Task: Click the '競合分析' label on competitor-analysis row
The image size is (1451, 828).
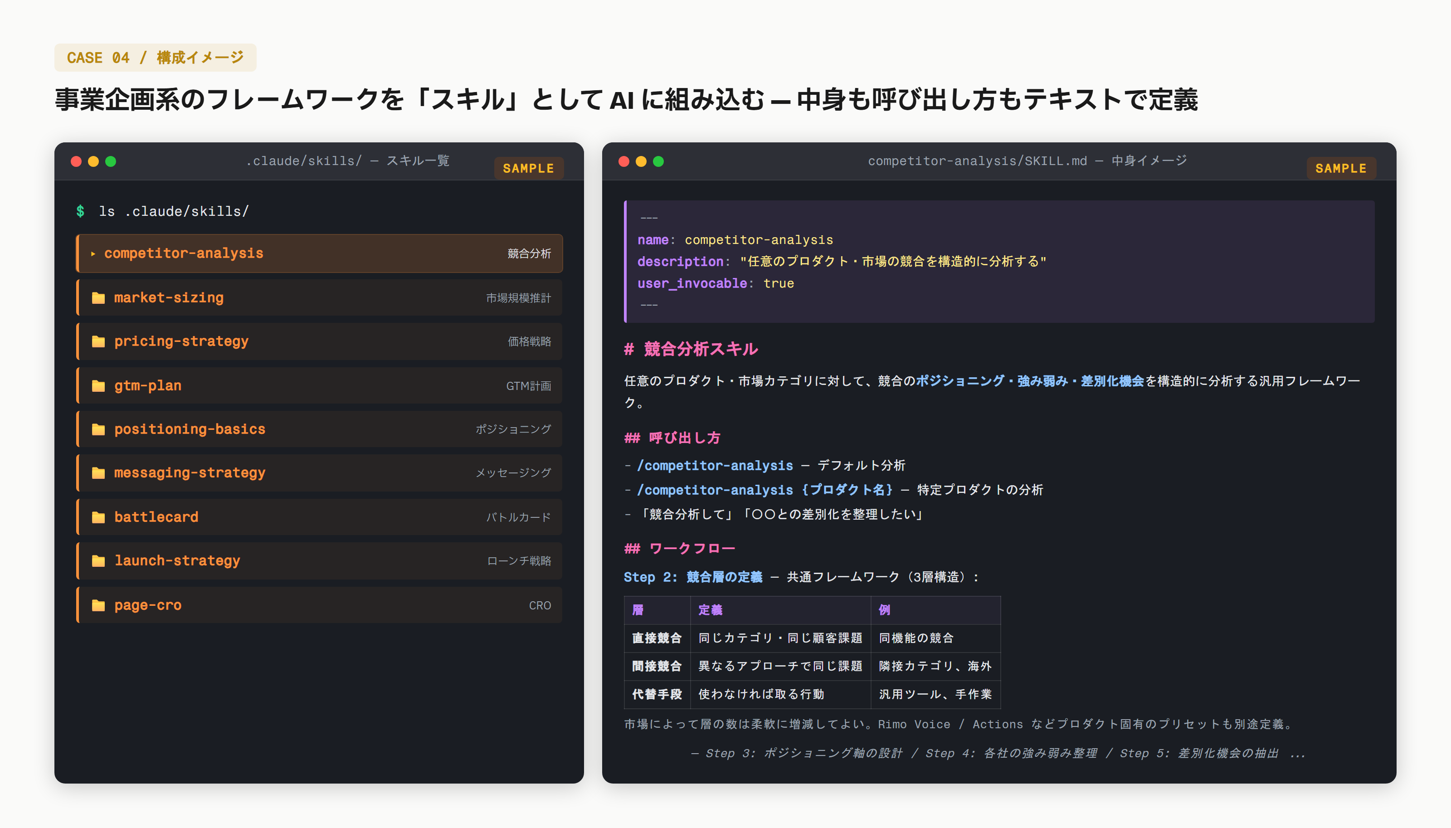Action: click(x=529, y=253)
